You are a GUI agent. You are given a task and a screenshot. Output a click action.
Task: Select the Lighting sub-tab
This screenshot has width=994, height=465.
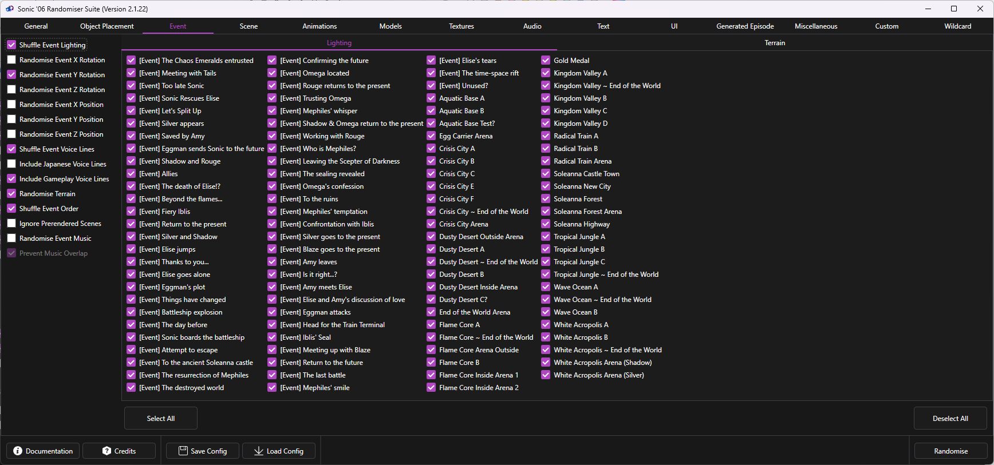point(339,43)
